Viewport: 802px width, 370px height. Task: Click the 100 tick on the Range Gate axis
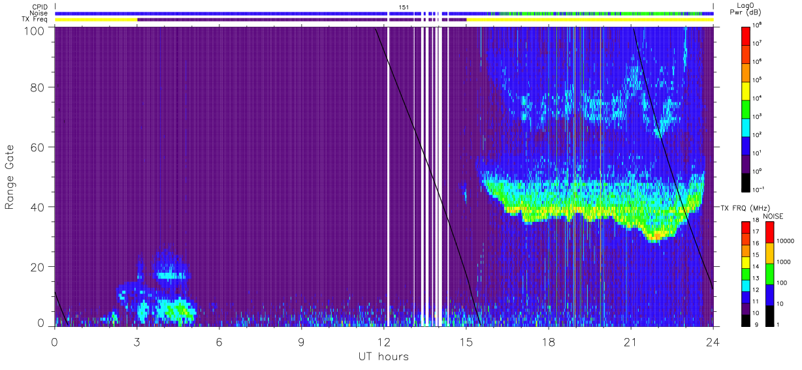point(33,30)
